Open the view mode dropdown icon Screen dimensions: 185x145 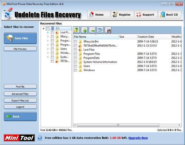[x=100, y=30]
